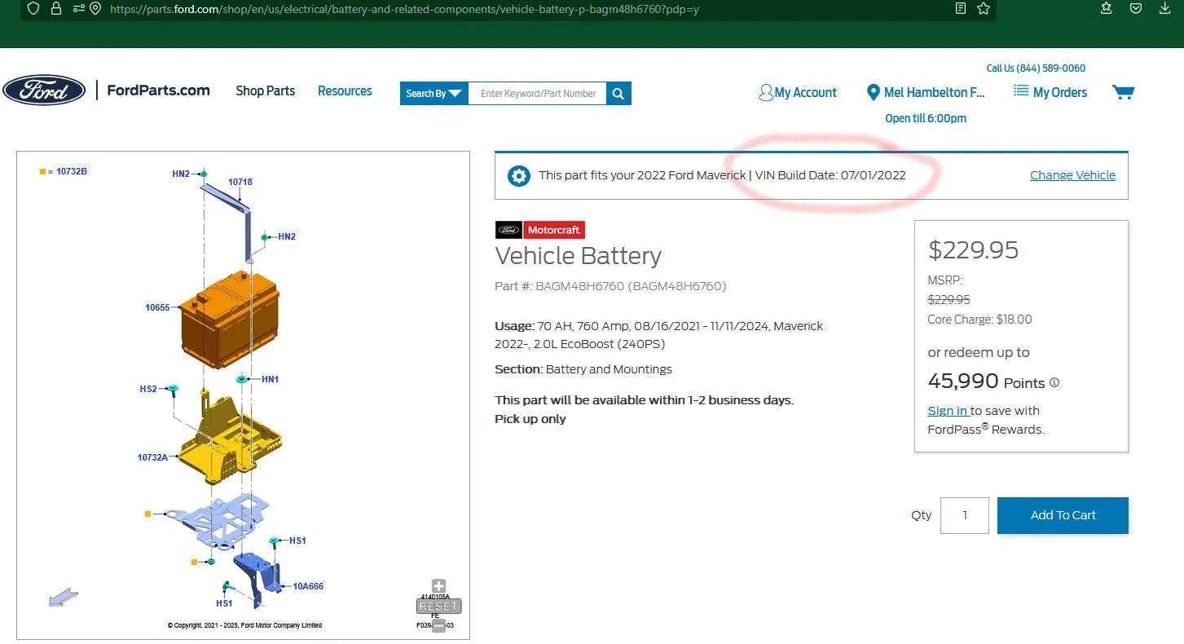Open My Account link
Image resolution: width=1184 pixels, height=644 pixels.
pyautogui.click(x=806, y=93)
